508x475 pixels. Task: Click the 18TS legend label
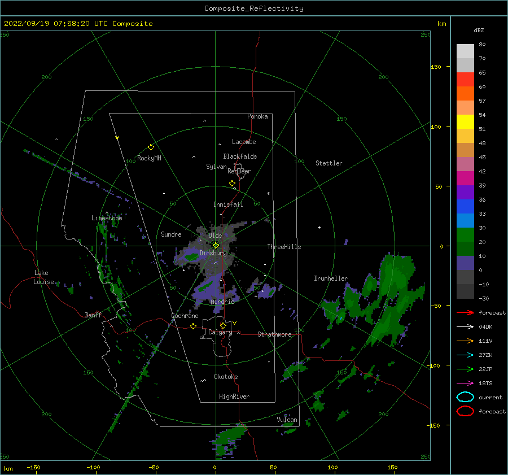[485, 384]
